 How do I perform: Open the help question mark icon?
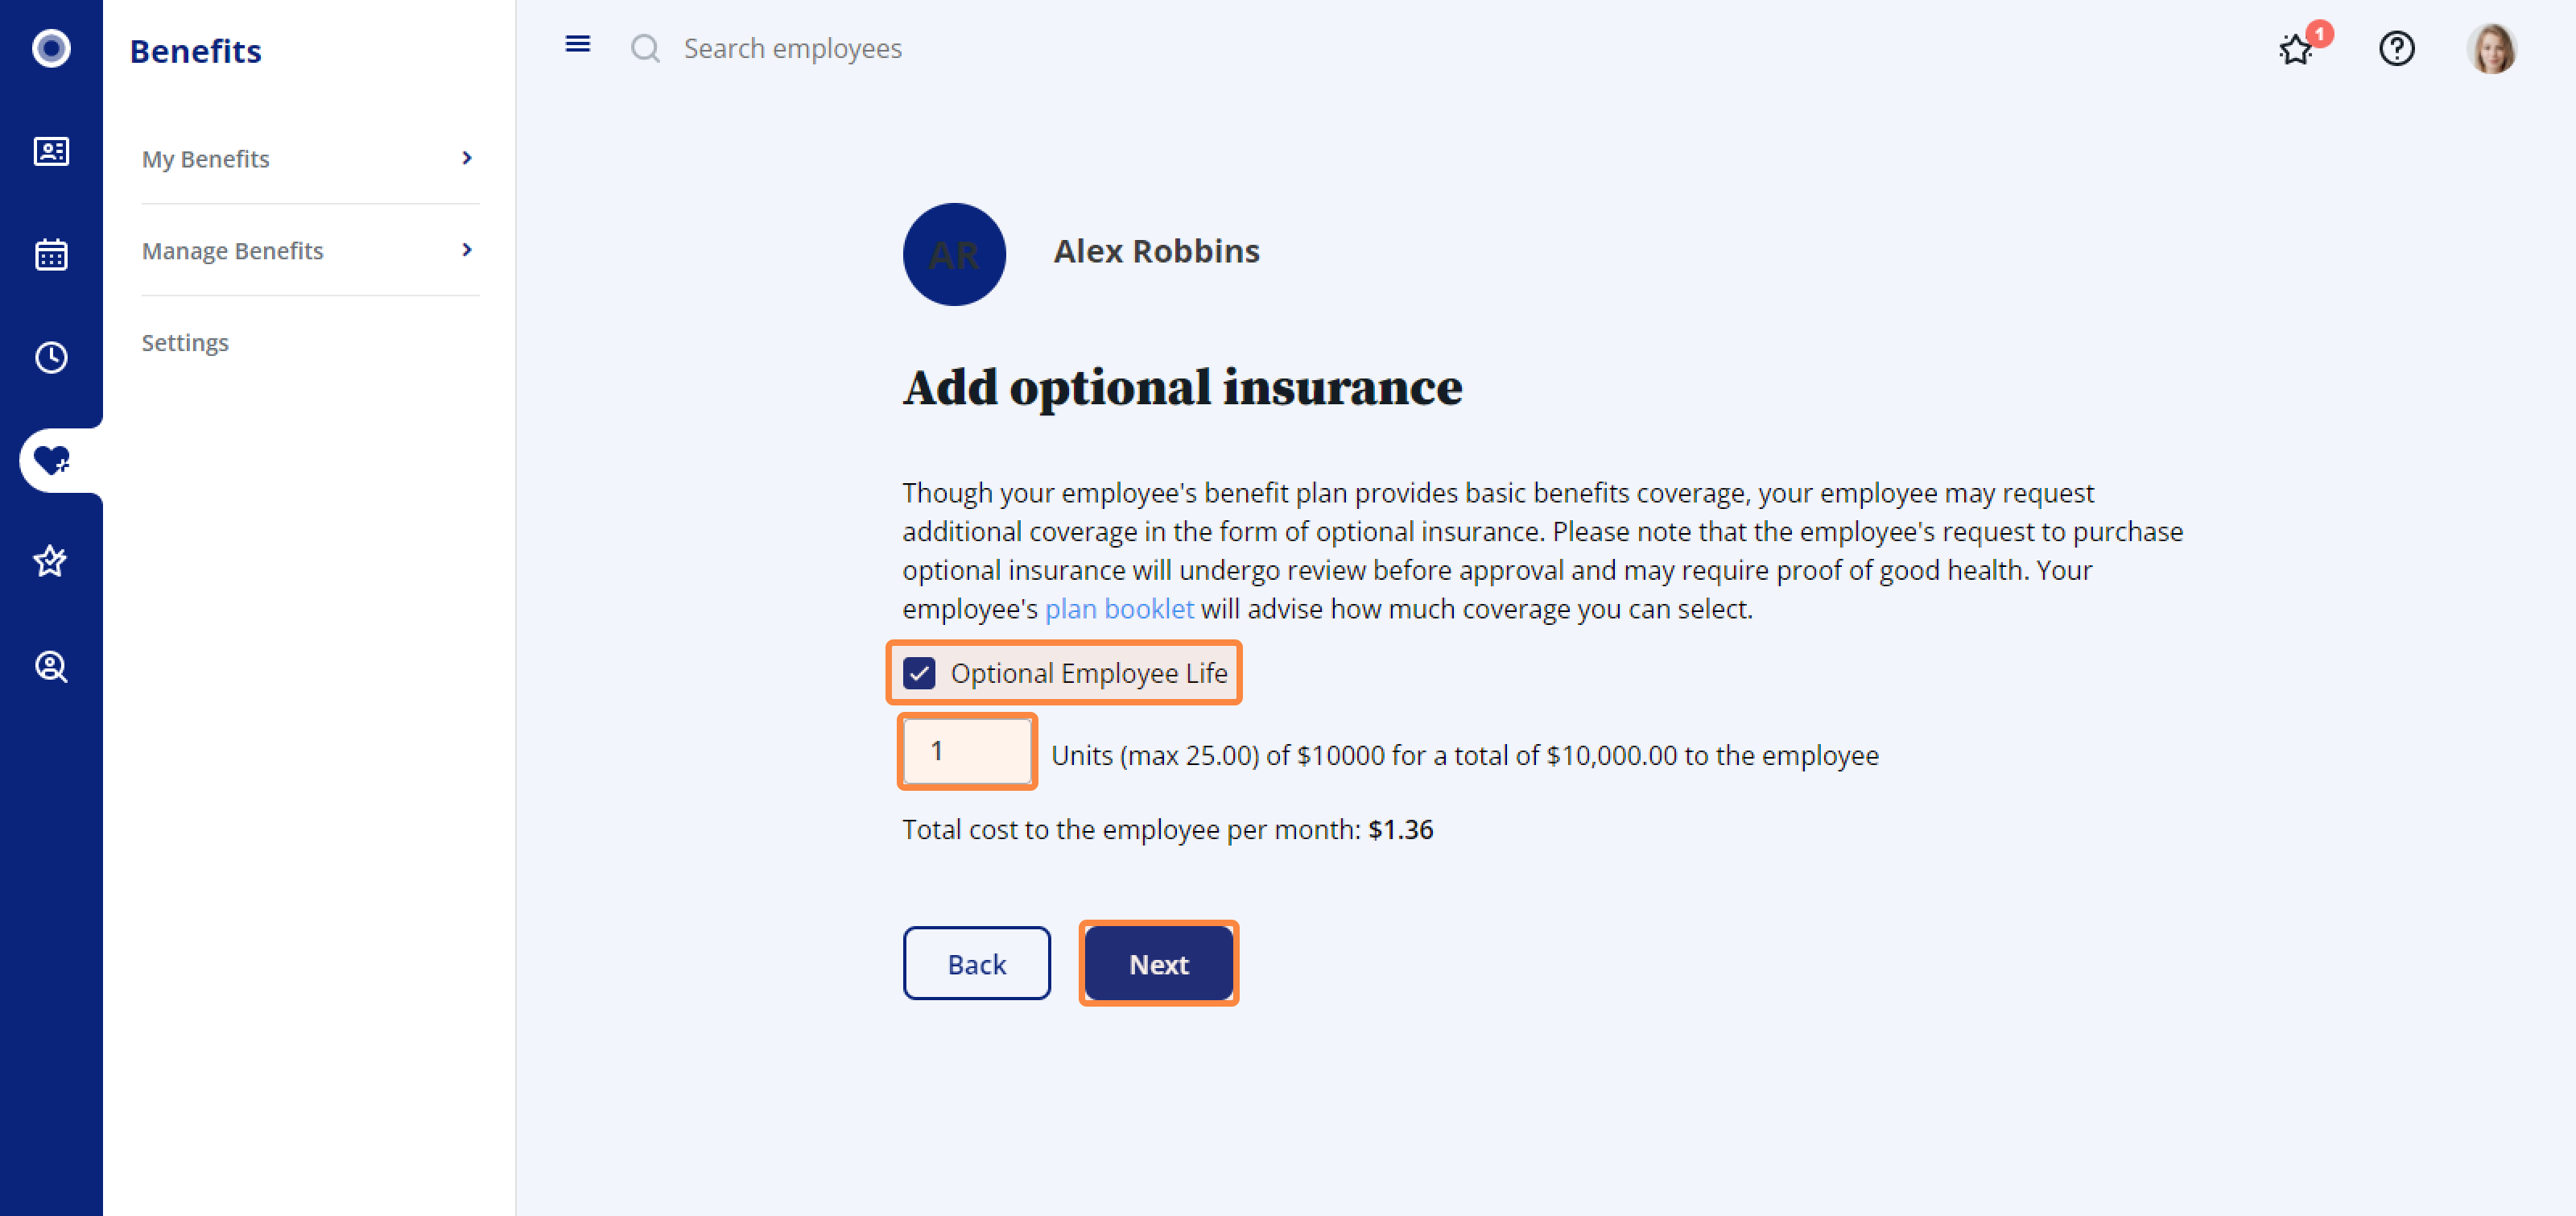coord(2397,48)
